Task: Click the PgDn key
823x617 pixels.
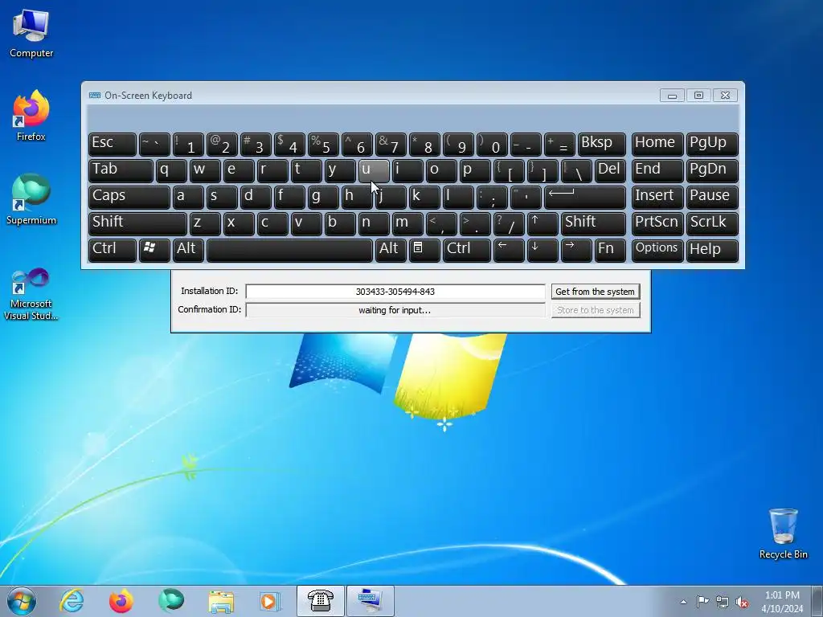Action: point(712,171)
